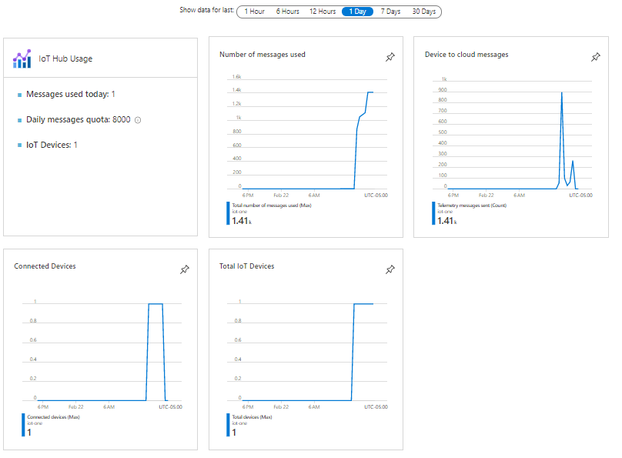
Task: Open the Total IoT Devices chart title
Action: (x=247, y=266)
